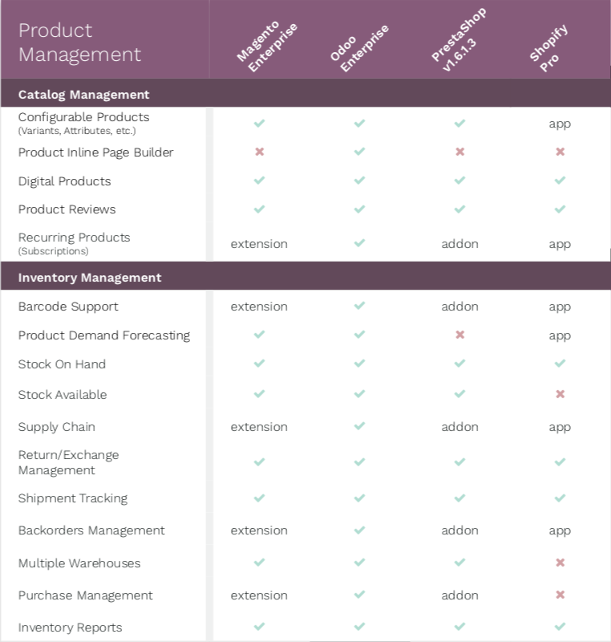Click the Stock On Hand row label
Image resolution: width=611 pixels, height=642 pixels.
[x=63, y=364]
